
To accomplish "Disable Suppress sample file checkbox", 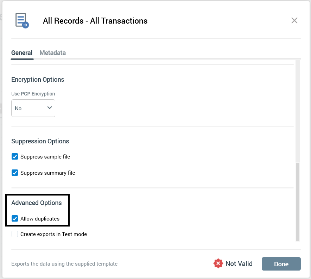I will 15,157.
